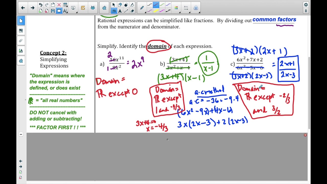327x184 pixels.
Task: Choose the Pens tool
Action: point(114,11)
